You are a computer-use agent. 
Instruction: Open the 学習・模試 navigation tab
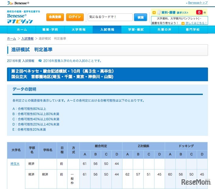point(136,30)
